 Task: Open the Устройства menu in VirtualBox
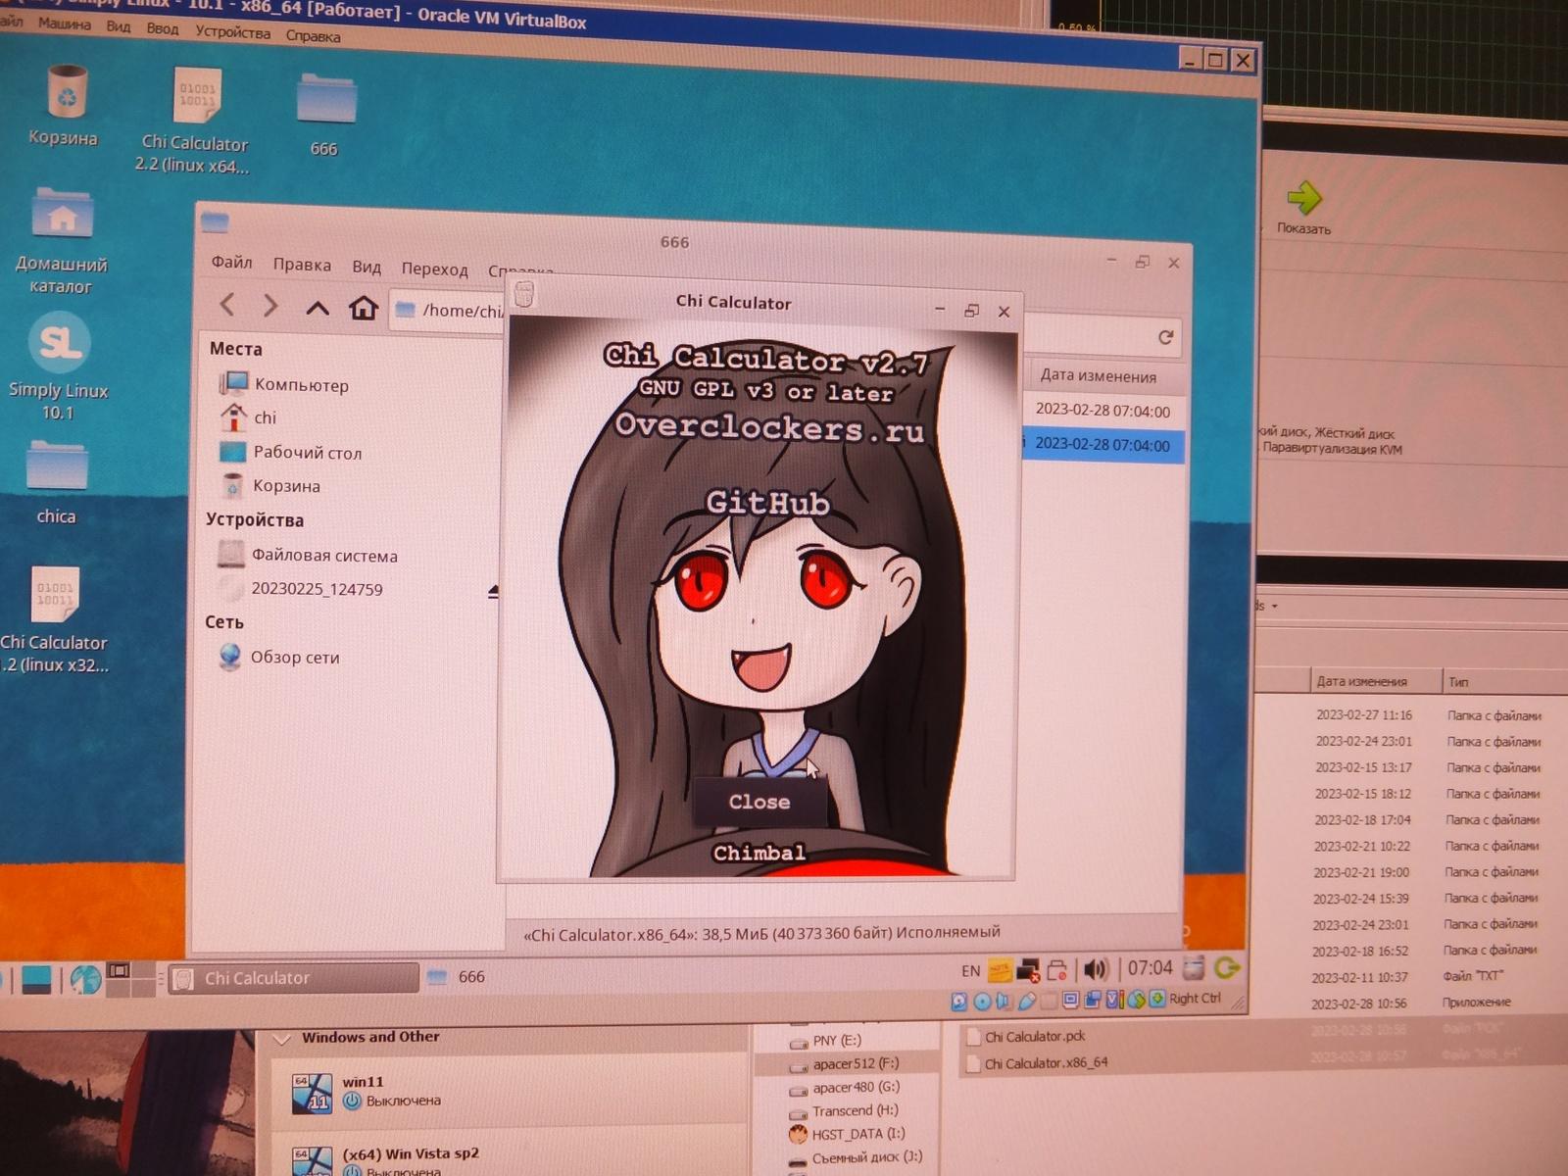click(x=232, y=32)
